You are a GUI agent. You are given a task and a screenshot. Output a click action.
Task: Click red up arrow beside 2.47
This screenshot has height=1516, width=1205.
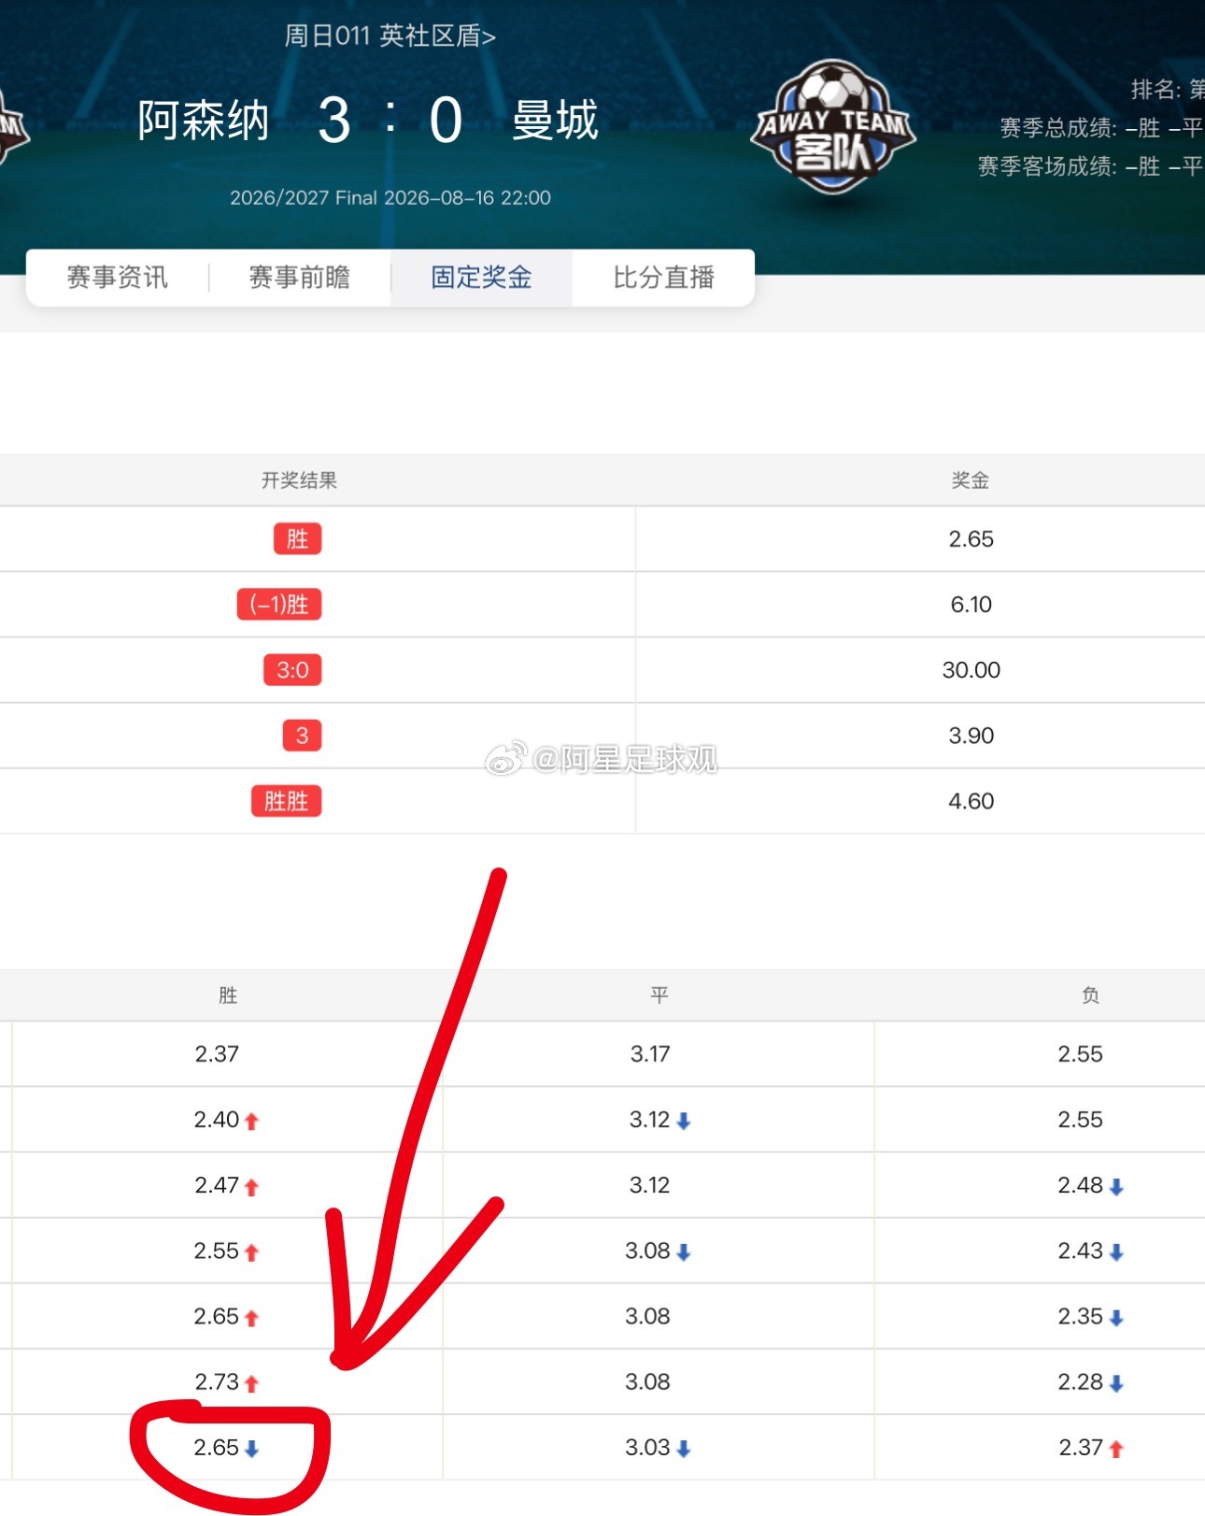click(x=251, y=1187)
